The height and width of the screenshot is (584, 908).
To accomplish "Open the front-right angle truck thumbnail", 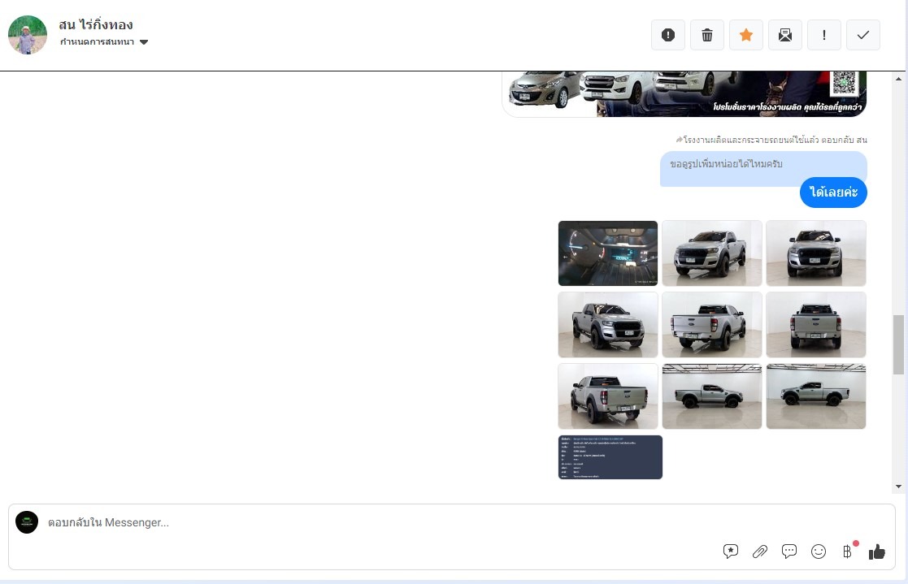I will tap(608, 325).
